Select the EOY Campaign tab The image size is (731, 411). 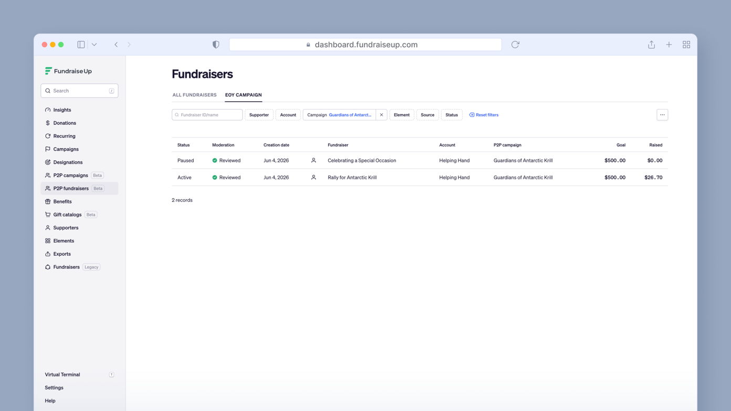[x=243, y=95]
